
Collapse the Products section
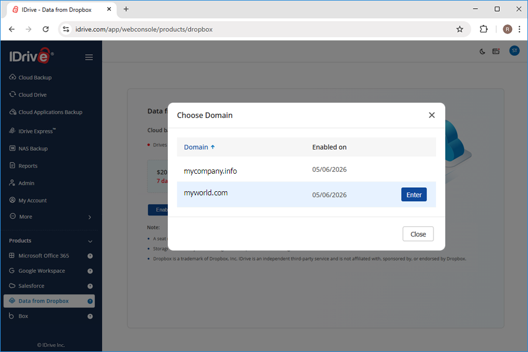90,241
